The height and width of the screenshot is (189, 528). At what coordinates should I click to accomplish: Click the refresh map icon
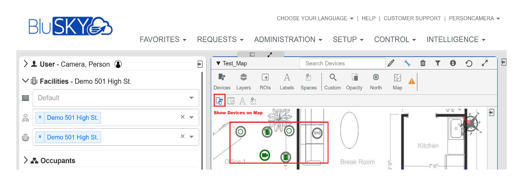tap(469, 64)
